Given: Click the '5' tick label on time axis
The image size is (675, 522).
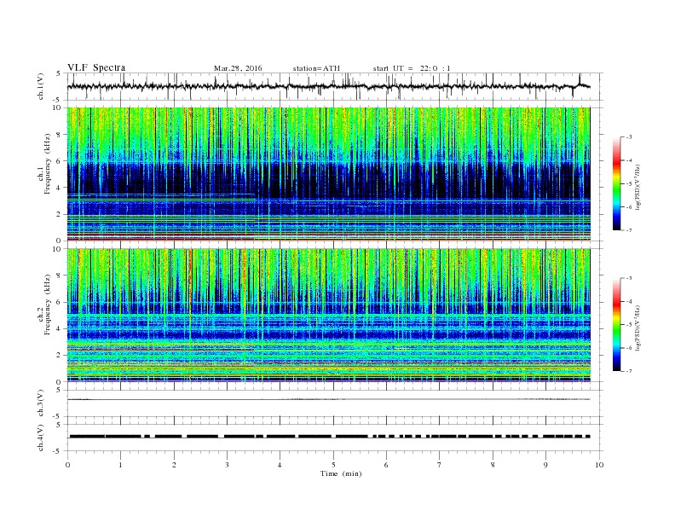Looking at the screenshot, I should click(x=333, y=465).
